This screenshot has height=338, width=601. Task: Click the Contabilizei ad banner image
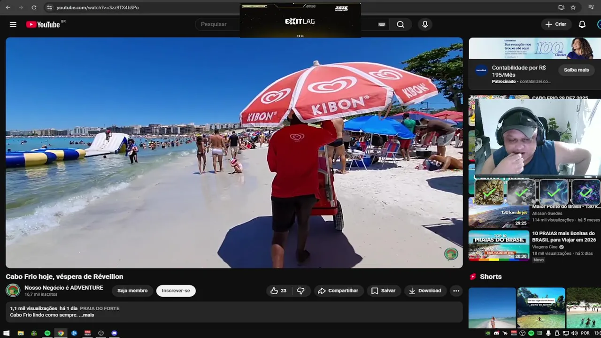[535, 48]
